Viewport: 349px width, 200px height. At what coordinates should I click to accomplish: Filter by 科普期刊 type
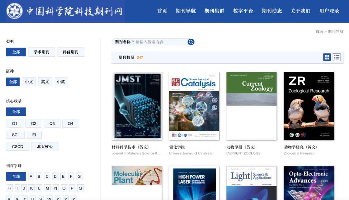click(x=71, y=52)
